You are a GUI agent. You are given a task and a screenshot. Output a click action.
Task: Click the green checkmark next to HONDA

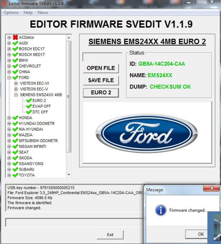coord(15,118)
